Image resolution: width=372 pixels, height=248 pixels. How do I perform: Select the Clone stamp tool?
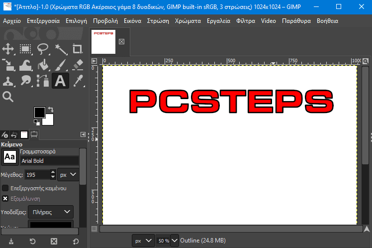tap(8, 81)
